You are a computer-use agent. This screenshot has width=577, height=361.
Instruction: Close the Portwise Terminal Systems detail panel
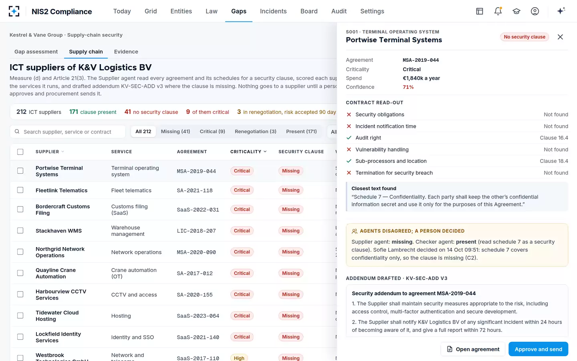click(x=560, y=37)
